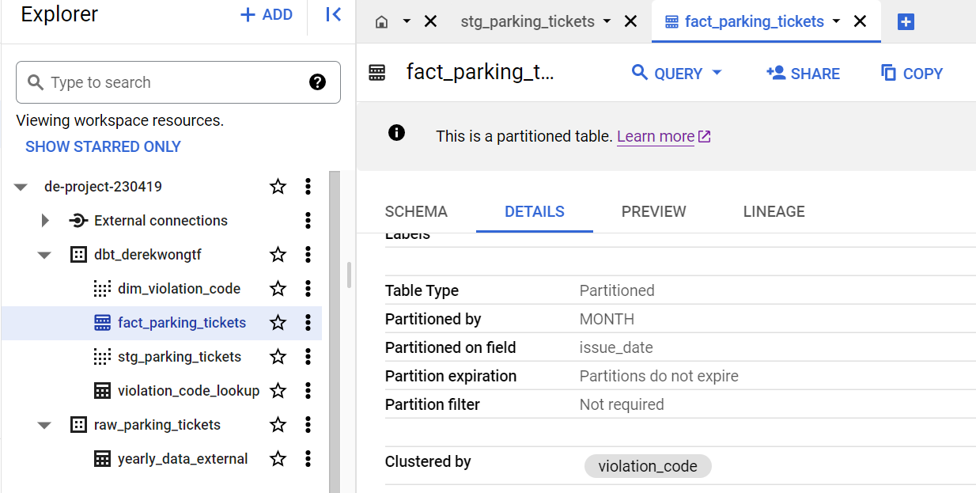Click the External connections icon
The image size is (976, 493).
78,221
